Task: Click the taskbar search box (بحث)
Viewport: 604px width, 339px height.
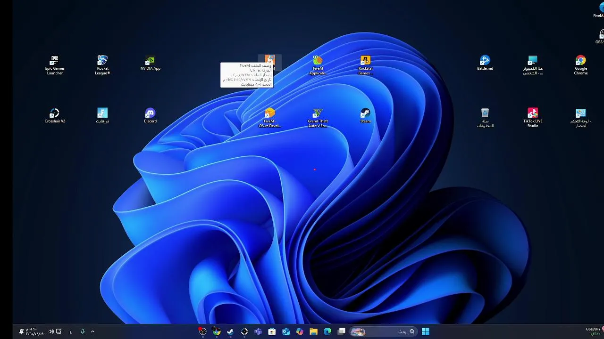Action: click(383, 331)
